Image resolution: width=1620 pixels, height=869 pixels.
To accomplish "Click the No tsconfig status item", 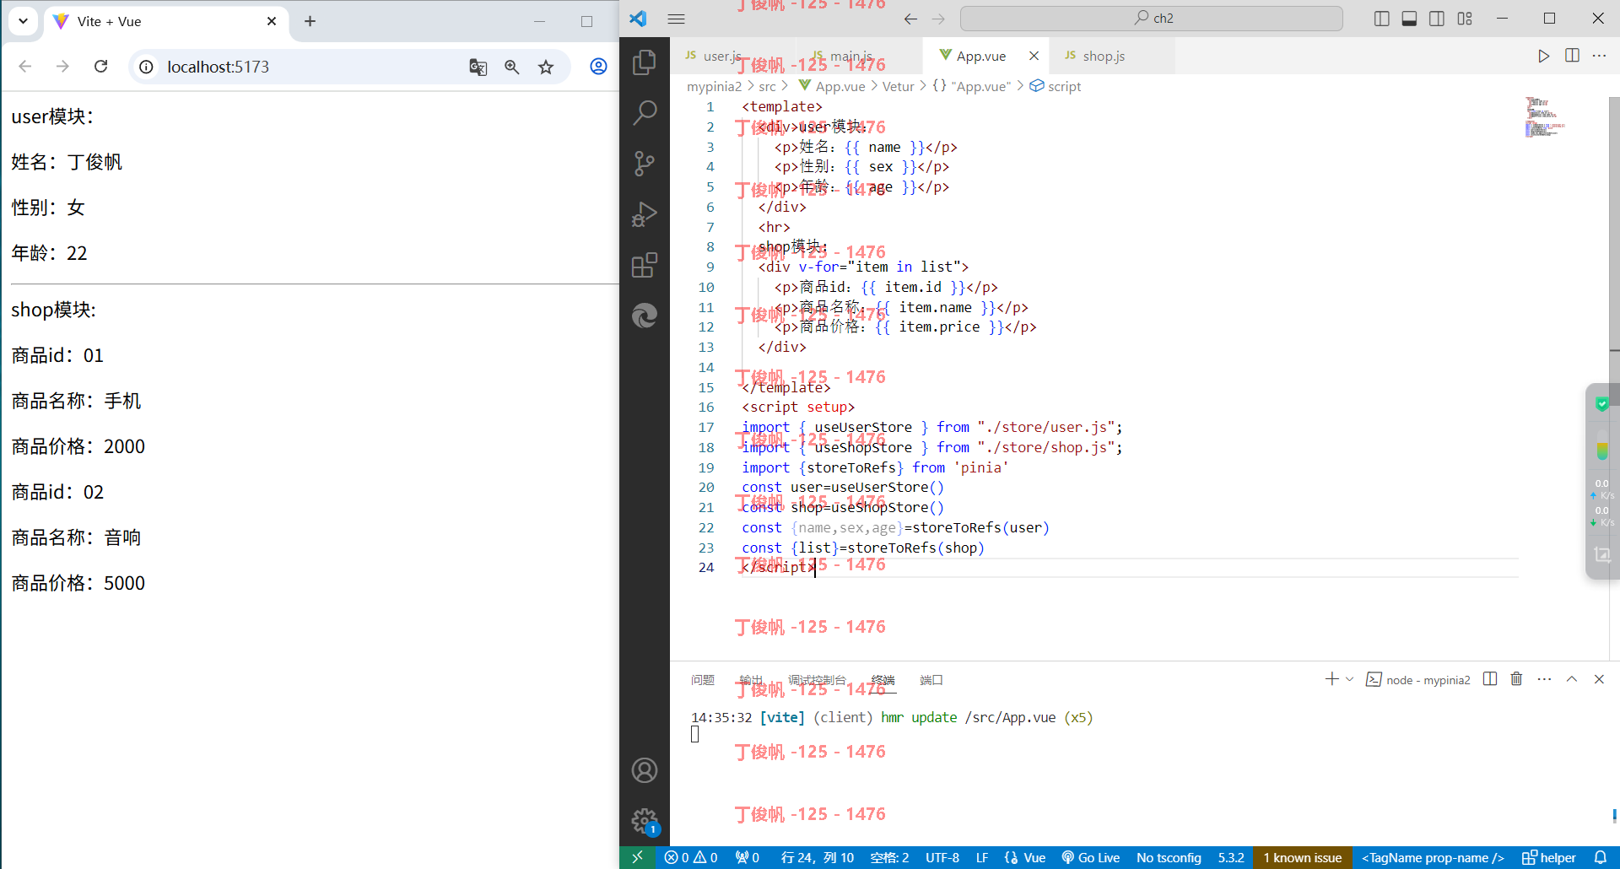I will coord(1169,858).
